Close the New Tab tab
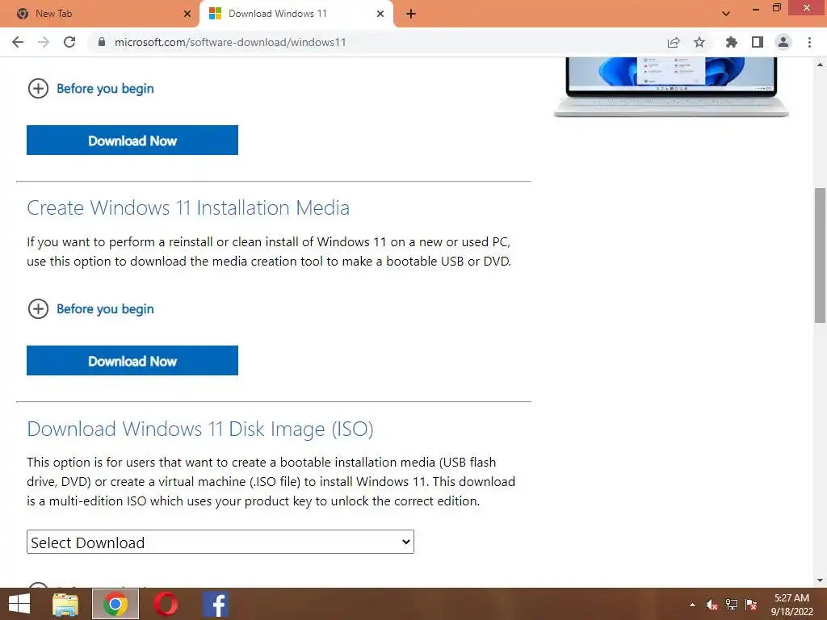Viewport: 827px width, 620px height. [187, 14]
